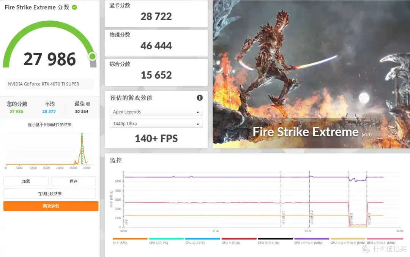Open the 1440p Ultra preset dropdown
This screenshot has width=410, height=257.
point(156,124)
